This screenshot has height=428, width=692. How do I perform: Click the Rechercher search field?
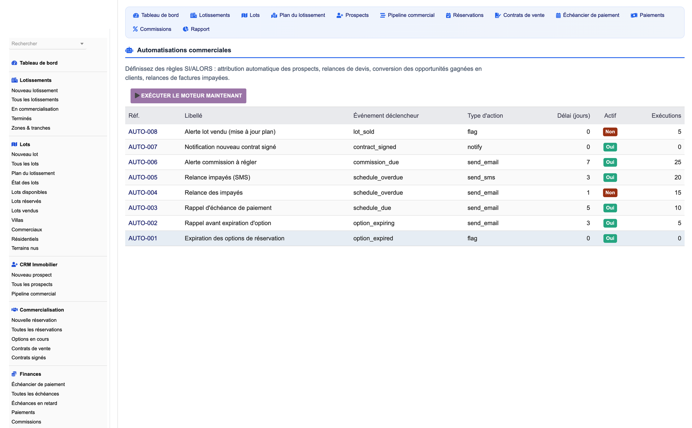click(x=47, y=44)
